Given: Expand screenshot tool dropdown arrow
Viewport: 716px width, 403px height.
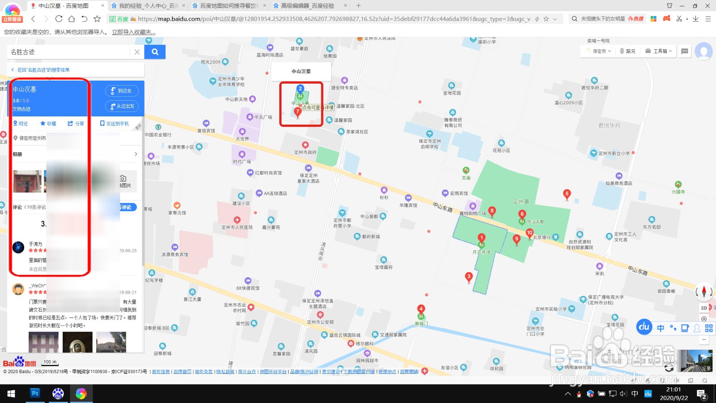Looking at the screenshot, I should click(687, 19).
